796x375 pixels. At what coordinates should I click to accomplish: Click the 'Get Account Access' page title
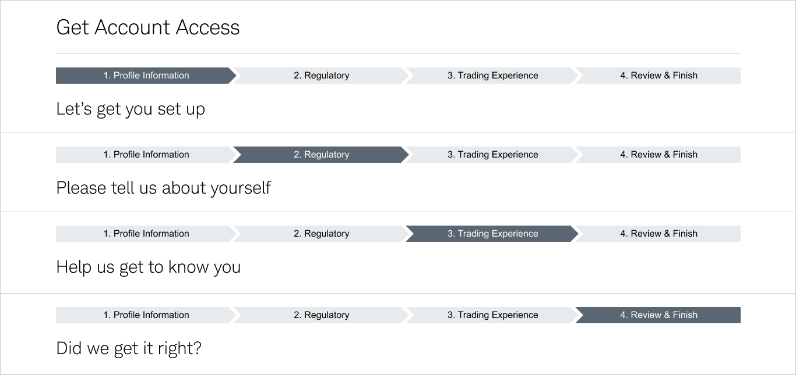pyautogui.click(x=147, y=27)
